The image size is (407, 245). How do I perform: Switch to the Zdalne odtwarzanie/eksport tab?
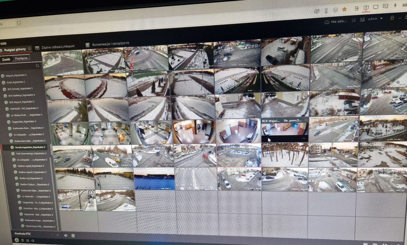click(x=59, y=47)
